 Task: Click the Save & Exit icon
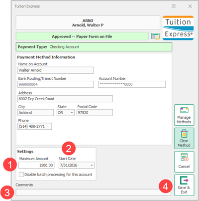(x=184, y=181)
